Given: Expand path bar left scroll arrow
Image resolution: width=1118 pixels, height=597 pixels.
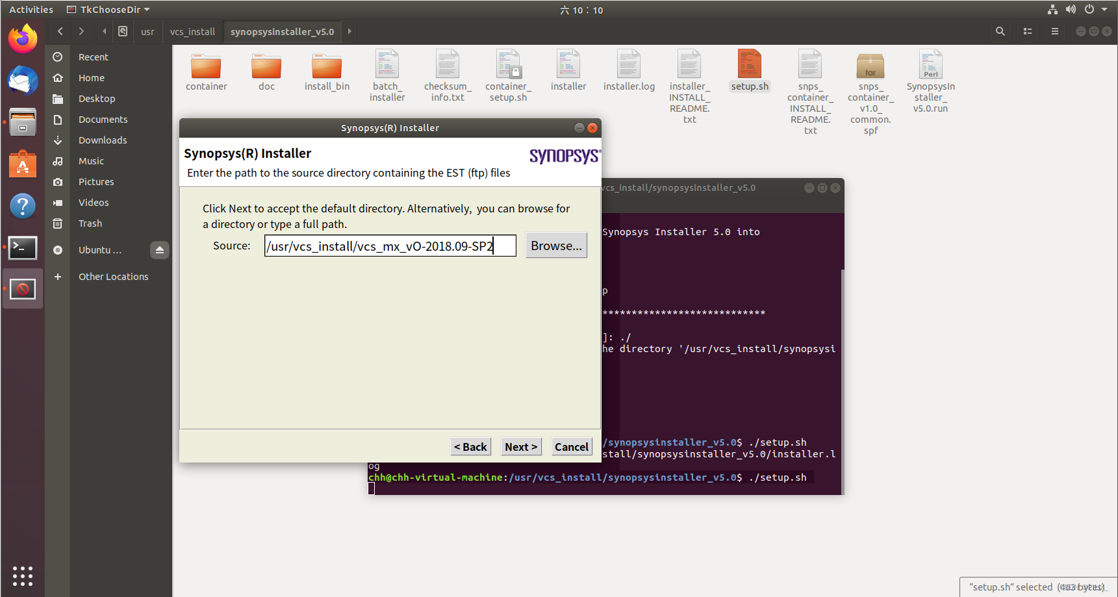Looking at the screenshot, I should pyautogui.click(x=104, y=31).
